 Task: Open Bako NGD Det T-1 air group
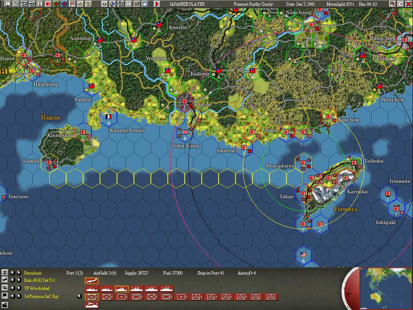click(40, 280)
